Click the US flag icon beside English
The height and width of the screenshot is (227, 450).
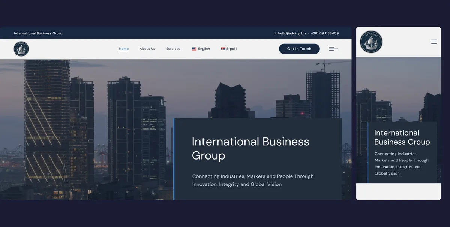point(194,49)
